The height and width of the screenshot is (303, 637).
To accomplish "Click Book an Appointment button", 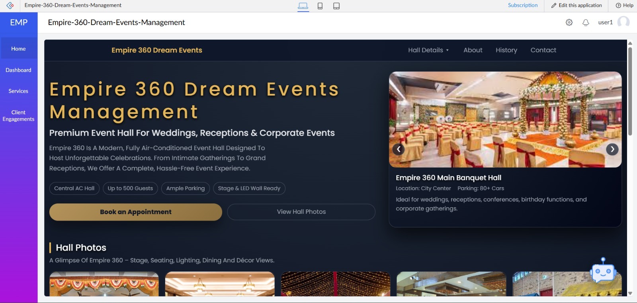I will (x=135, y=212).
